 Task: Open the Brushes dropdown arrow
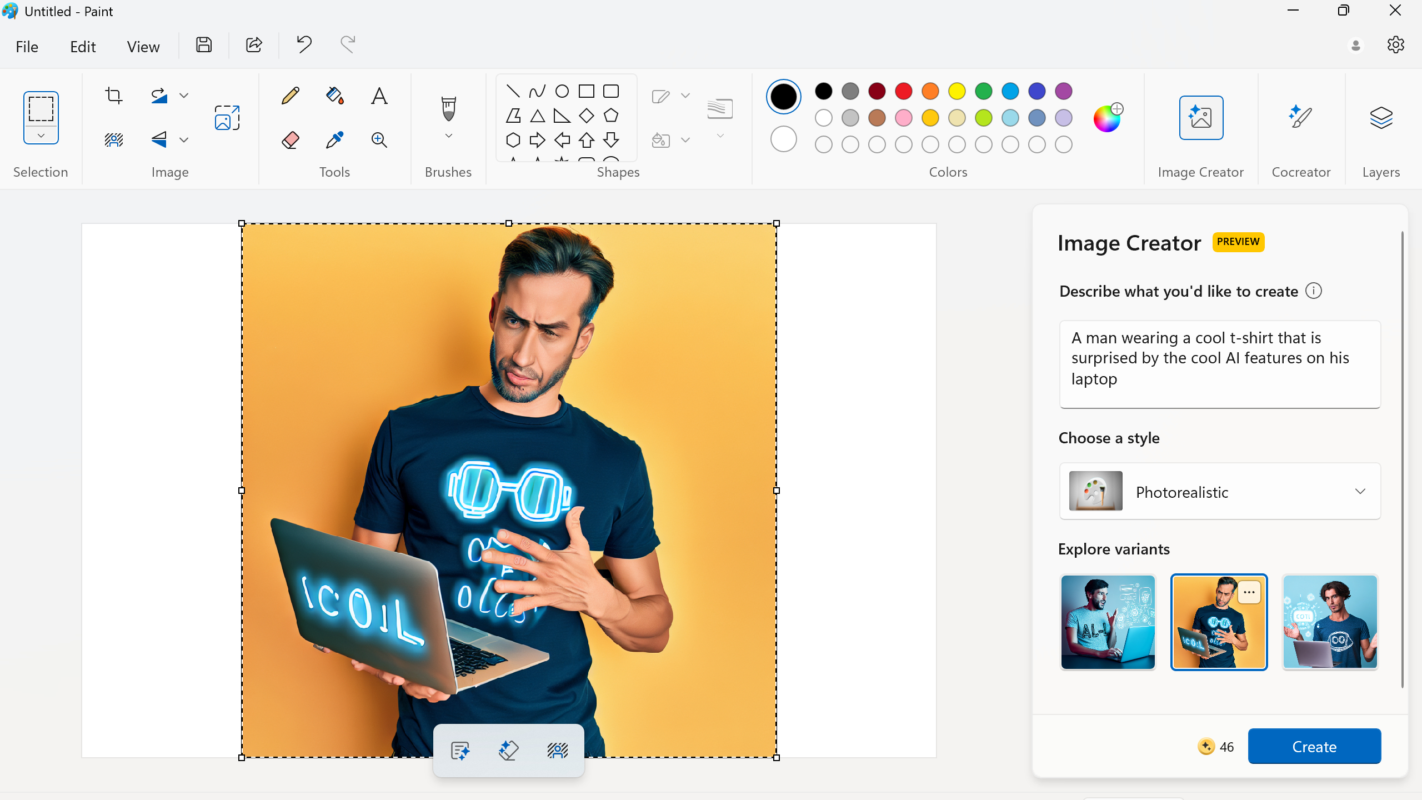point(448,136)
